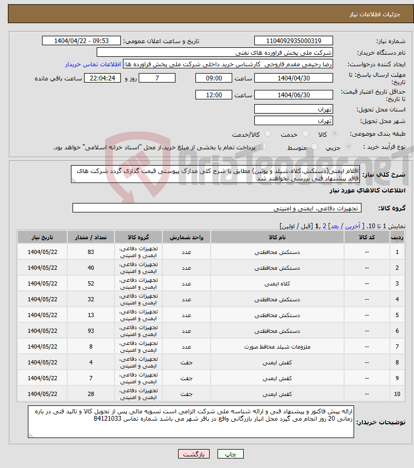The width and height of the screenshot is (414, 468).
Task: Click the کد کالا column header
Action: tap(367, 237)
